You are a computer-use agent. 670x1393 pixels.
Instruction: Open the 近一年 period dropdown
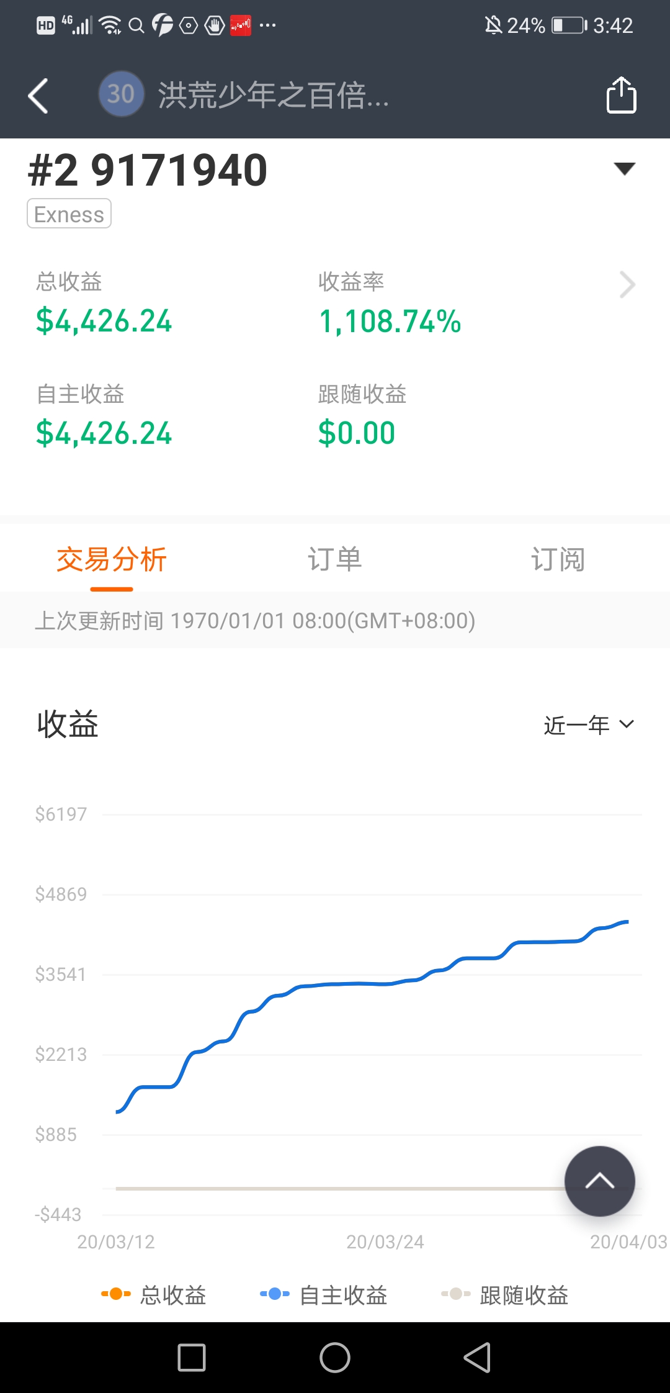589,724
